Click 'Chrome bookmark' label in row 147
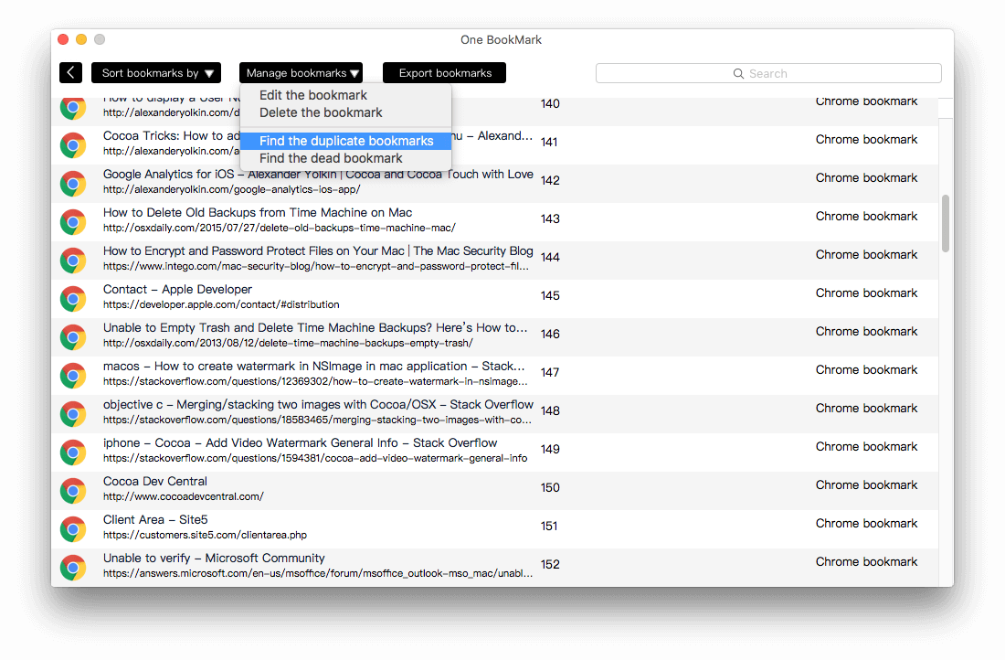The width and height of the screenshot is (1005, 660). point(866,370)
